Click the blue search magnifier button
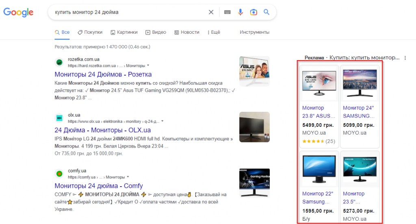This screenshot has width=416, height=224. [x=266, y=12]
